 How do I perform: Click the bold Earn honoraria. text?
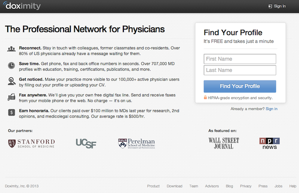(x=34, y=111)
